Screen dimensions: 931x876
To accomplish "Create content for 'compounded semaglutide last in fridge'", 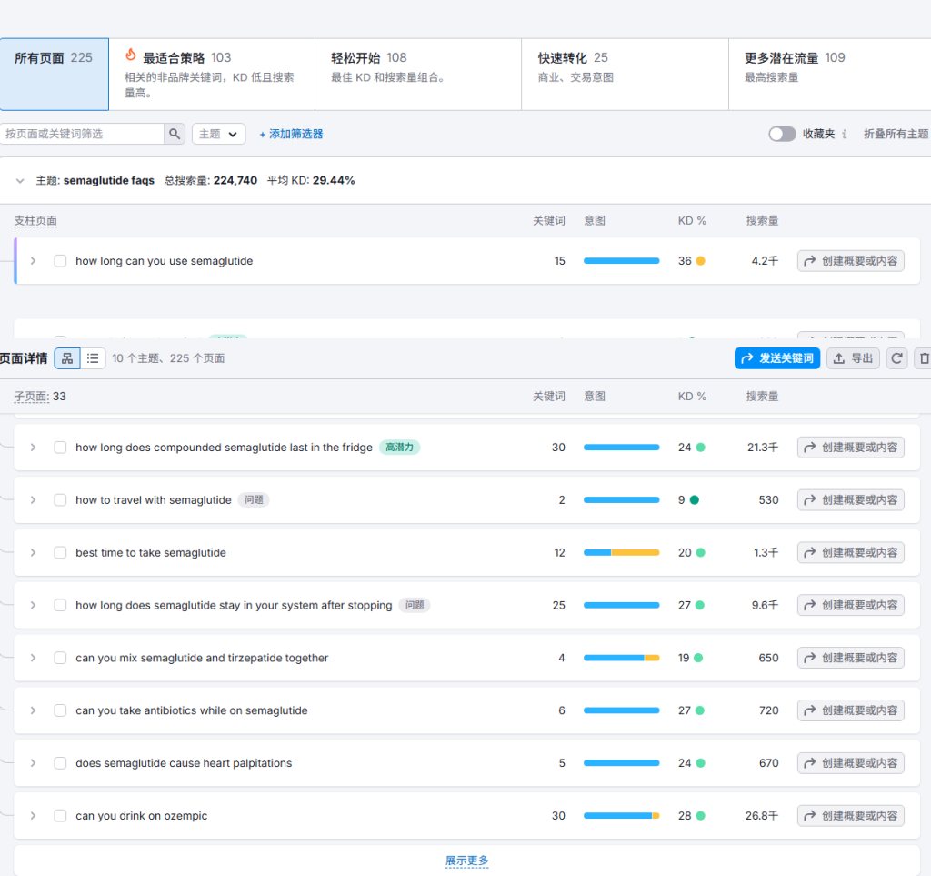I will click(x=851, y=448).
